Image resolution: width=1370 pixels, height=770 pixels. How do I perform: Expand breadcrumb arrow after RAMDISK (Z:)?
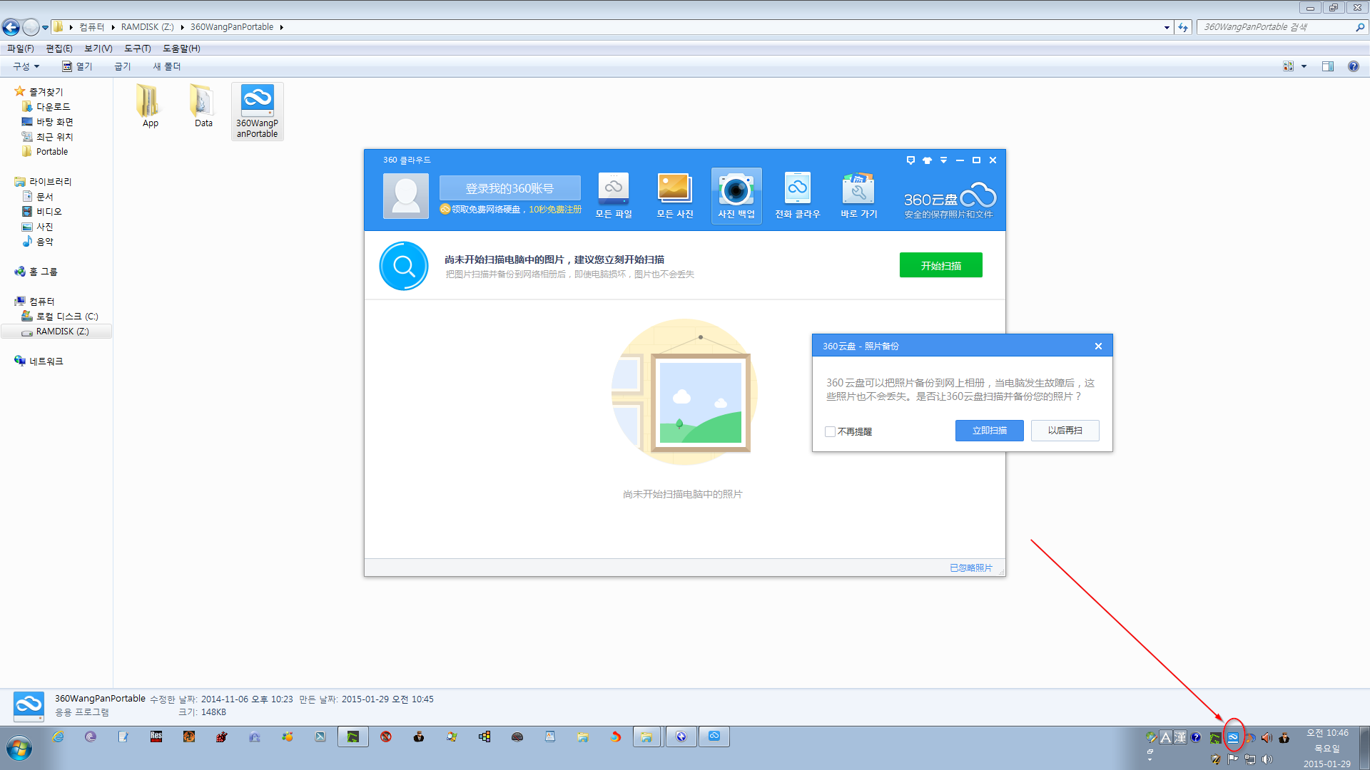click(182, 27)
